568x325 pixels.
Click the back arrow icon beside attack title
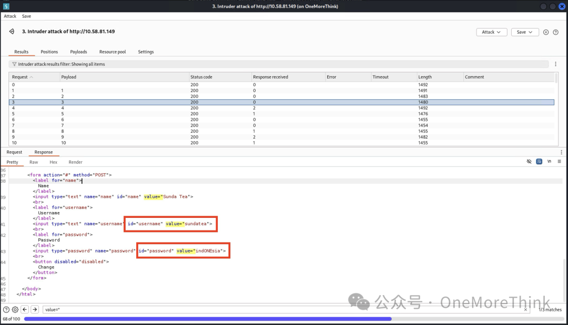tap(12, 32)
